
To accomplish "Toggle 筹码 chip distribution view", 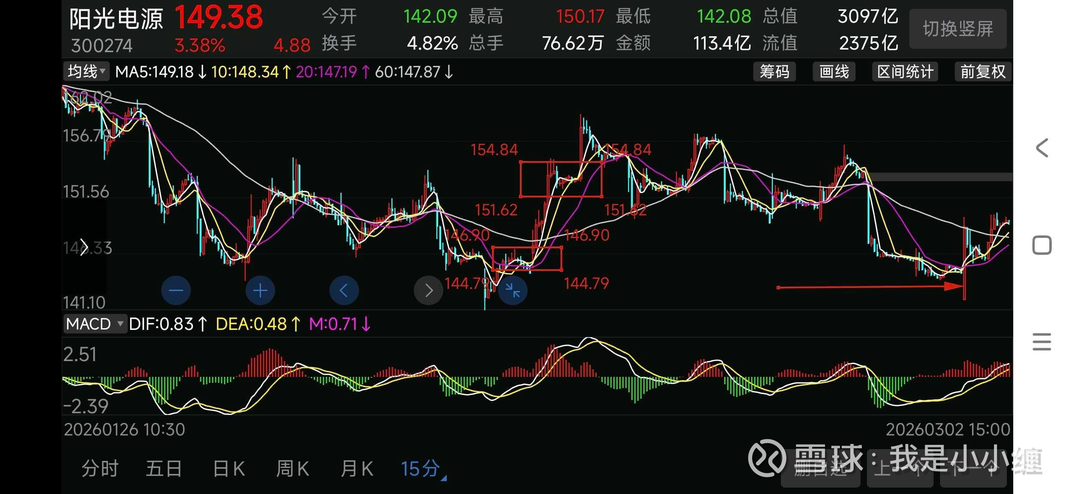I will pos(774,71).
